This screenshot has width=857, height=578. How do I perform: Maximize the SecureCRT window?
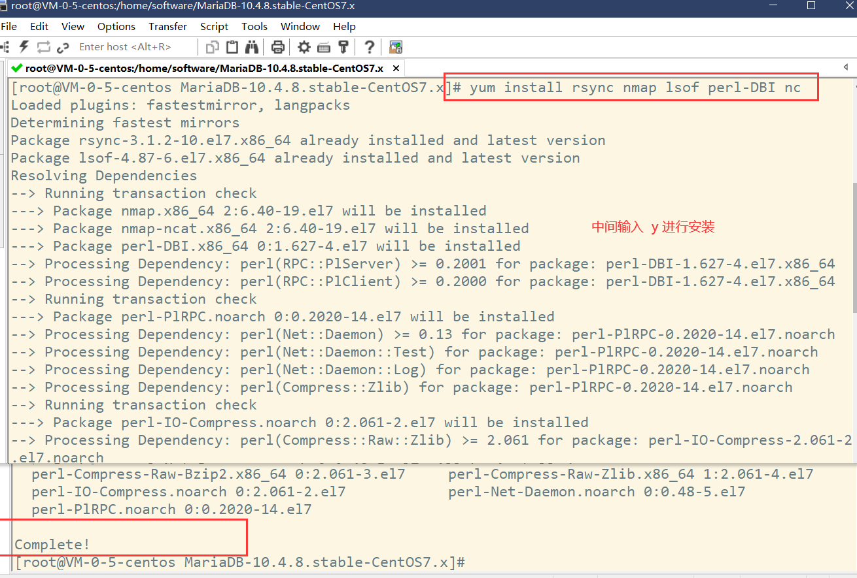(x=811, y=6)
